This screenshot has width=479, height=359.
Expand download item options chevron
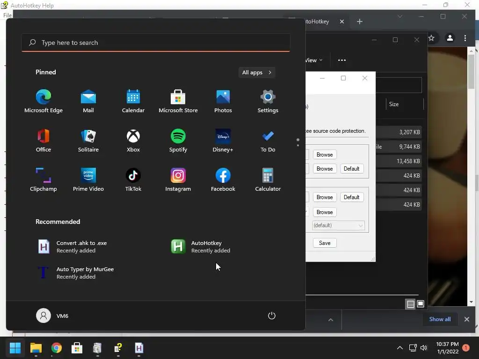[331, 320]
